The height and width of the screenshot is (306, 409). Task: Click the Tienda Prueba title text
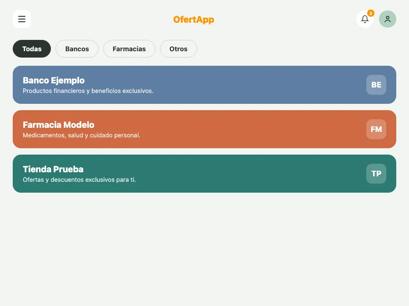53,170
